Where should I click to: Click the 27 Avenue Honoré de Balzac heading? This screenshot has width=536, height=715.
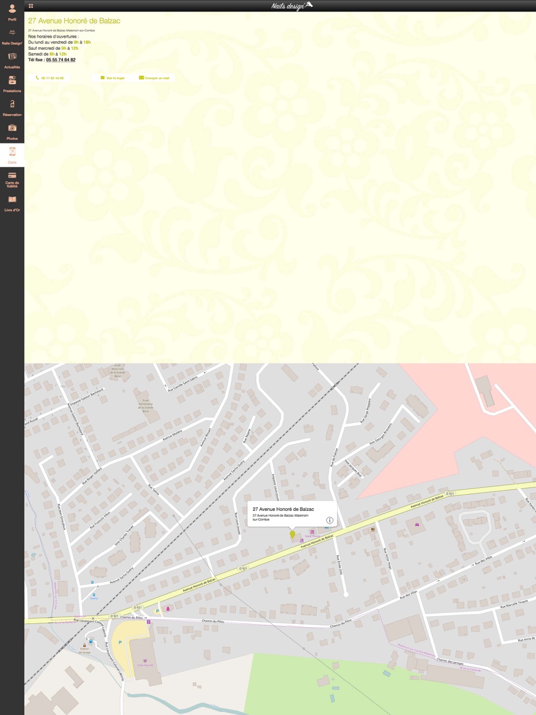[x=74, y=21]
